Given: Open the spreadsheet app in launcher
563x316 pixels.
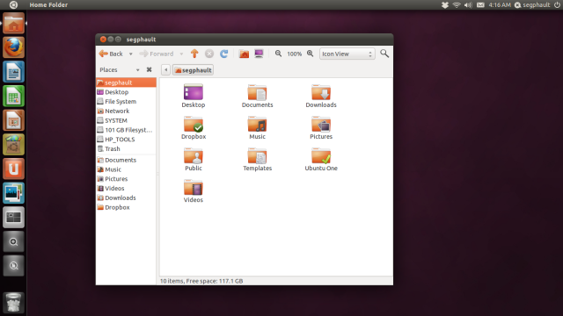Looking at the screenshot, I should point(14,96).
